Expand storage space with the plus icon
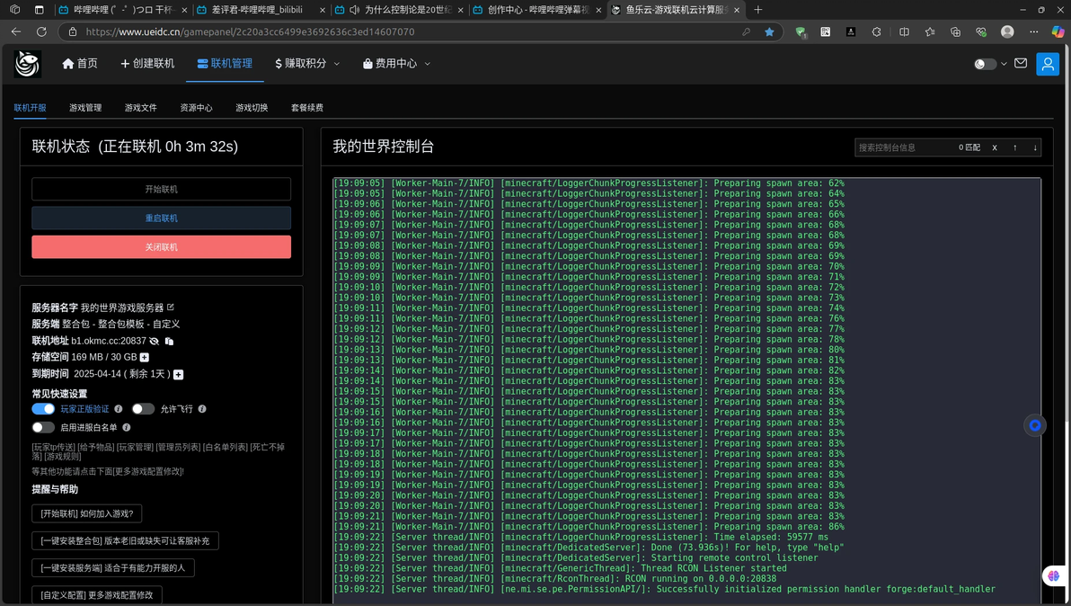 [144, 357]
